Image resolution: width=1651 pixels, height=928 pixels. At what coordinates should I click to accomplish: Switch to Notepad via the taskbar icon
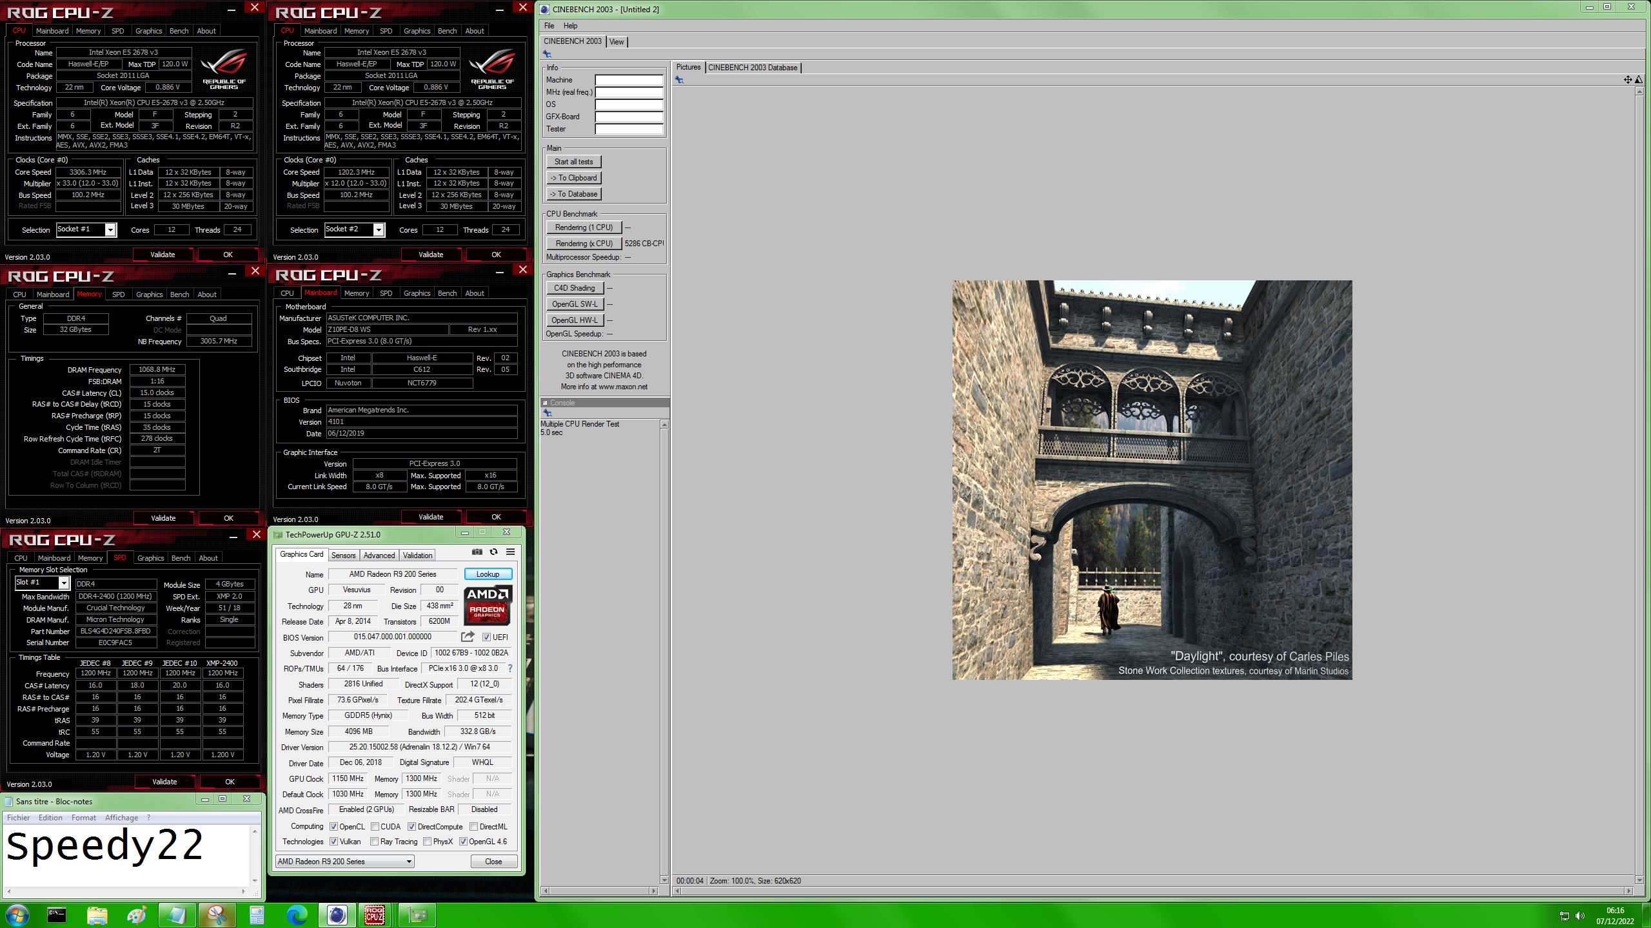click(177, 915)
